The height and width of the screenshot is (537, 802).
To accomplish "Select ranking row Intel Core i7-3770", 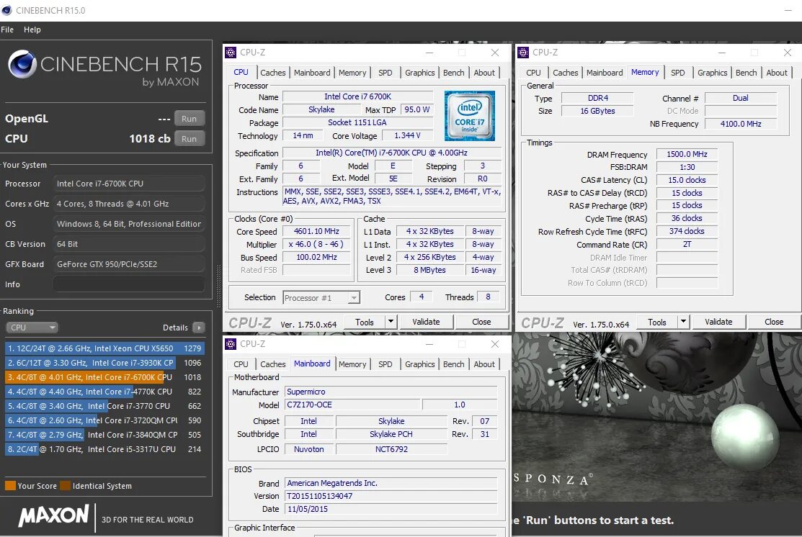I will tap(105, 406).
